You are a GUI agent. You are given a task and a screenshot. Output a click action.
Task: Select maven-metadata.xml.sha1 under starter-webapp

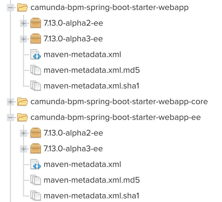tap(91, 86)
